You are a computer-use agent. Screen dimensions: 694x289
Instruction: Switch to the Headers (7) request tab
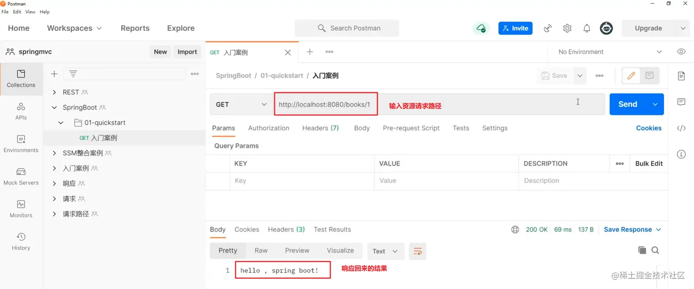click(x=320, y=128)
